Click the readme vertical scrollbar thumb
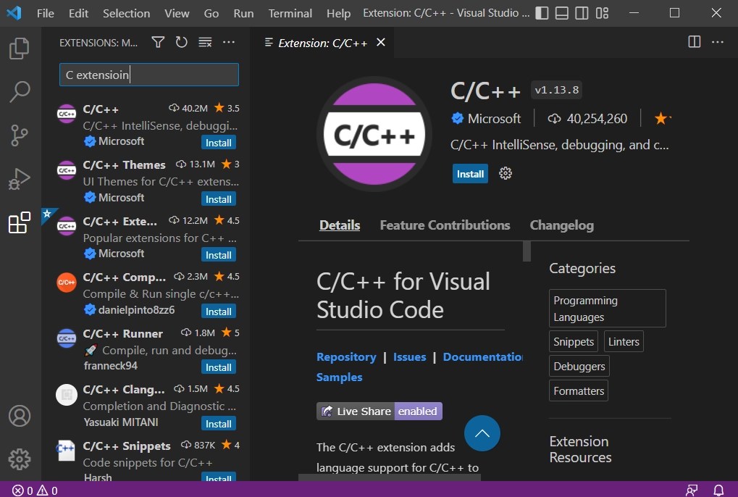The height and width of the screenshot is (497, 738). (527, 251)
